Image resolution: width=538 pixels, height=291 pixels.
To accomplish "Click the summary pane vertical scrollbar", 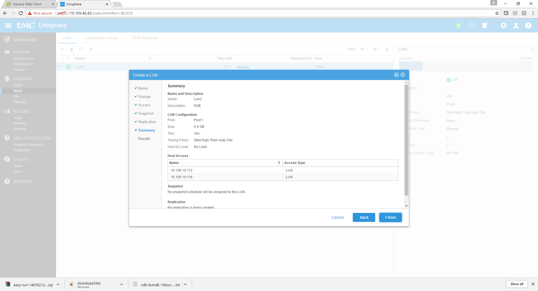I will (406, 140).
